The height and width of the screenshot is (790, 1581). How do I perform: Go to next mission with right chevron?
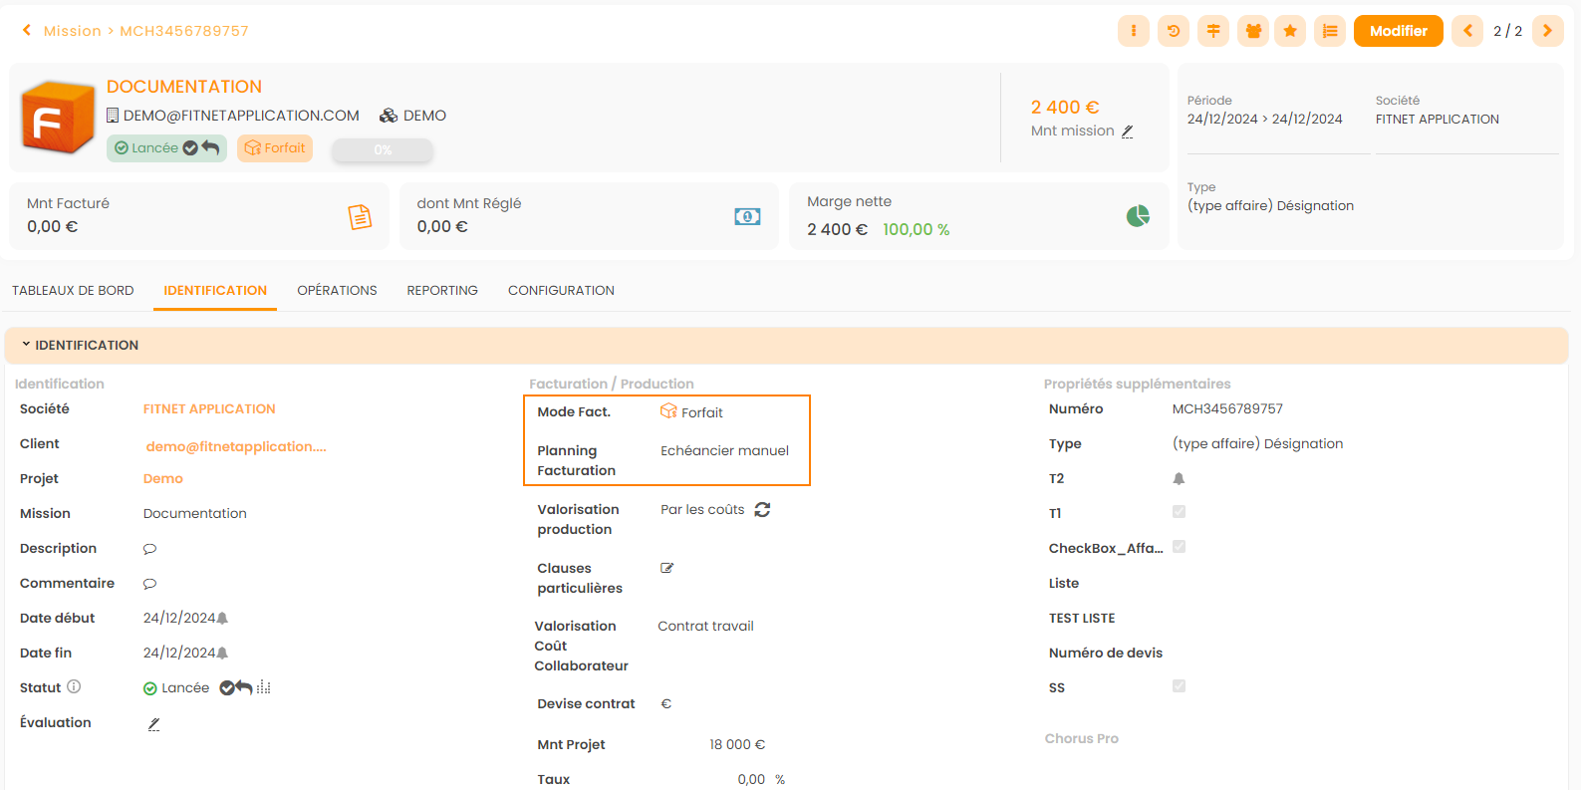coord(1547,31)
